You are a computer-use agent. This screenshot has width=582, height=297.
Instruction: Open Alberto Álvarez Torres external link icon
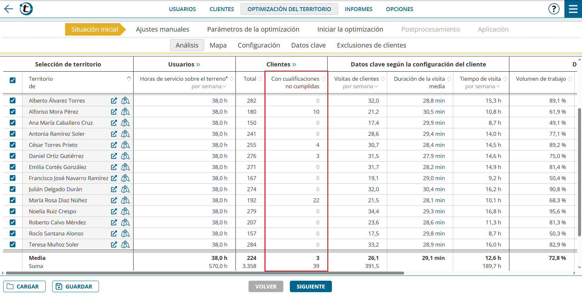[114, 101]
